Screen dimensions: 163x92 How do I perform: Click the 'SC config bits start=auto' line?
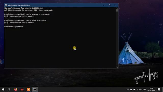click(25, 20)
